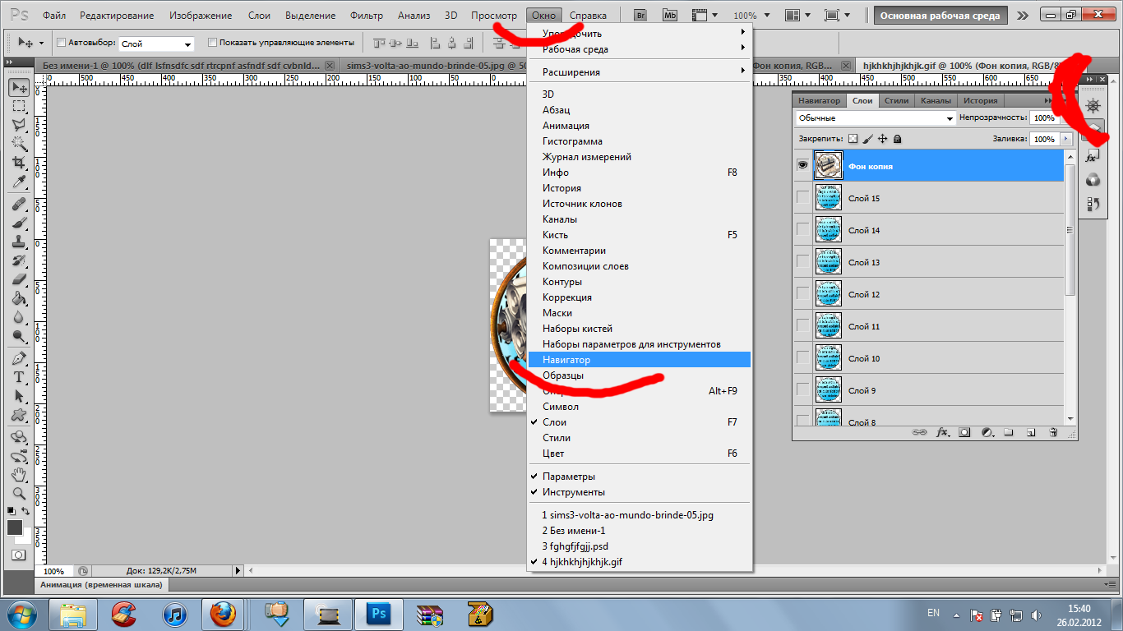Open the Автовыбор Слой dropdown
Viewport: 1123px width, 631px height.
pos(156,44)
